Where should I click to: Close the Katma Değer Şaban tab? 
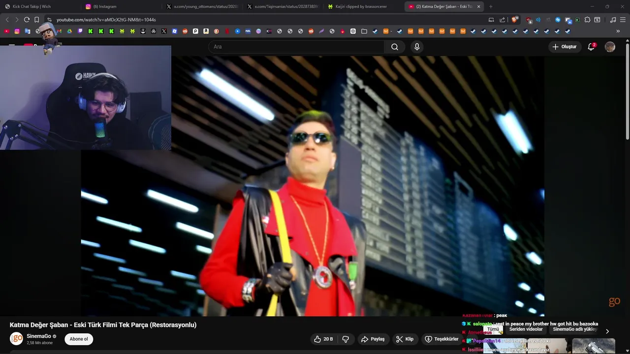pos(478,6)
